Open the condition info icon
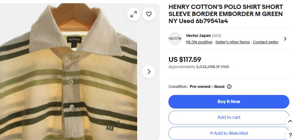 click(229, 87)
